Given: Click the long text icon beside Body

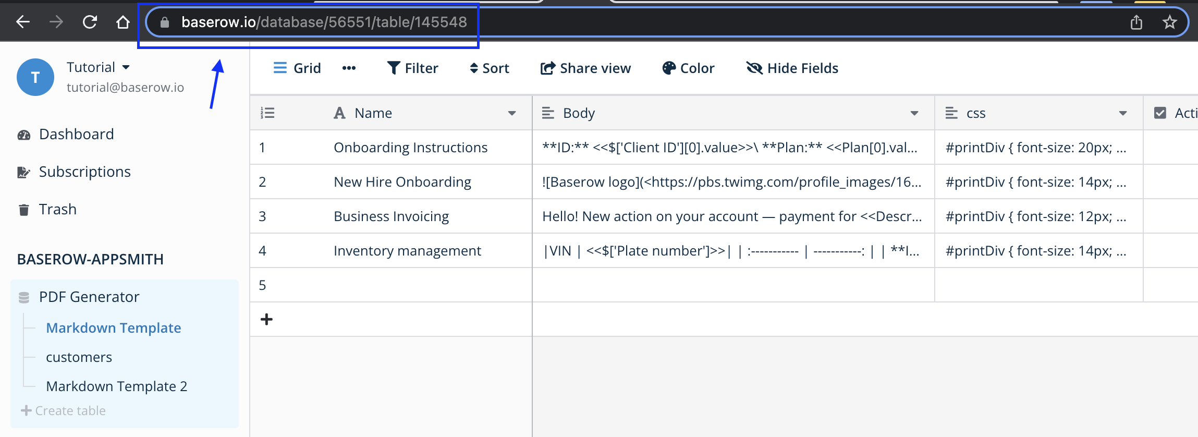Looking at the screenshot, I should [x=548, y=113].
